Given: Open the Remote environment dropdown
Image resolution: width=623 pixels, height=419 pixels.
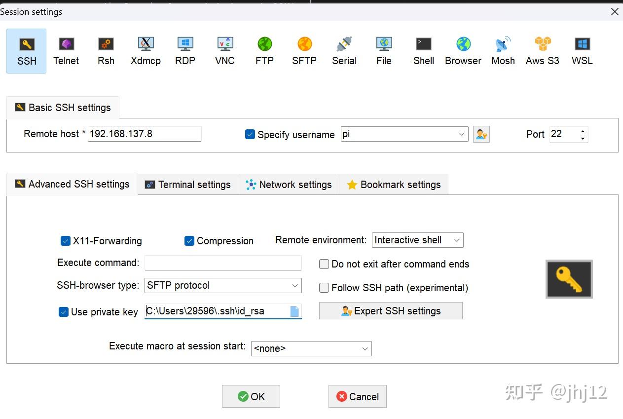Looking at the screenshot, I should click(417, 240).
